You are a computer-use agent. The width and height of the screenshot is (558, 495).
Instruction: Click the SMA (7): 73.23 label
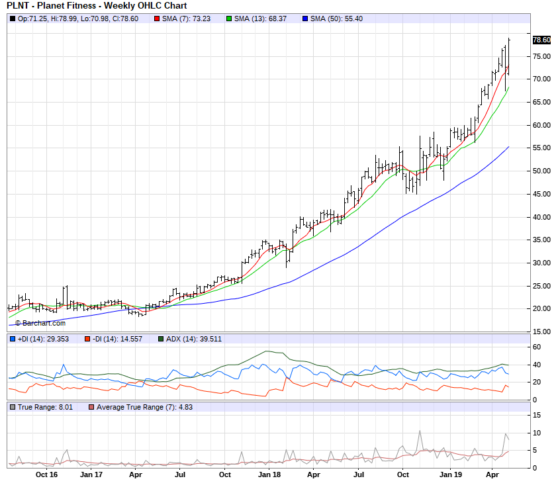point(186,19)
